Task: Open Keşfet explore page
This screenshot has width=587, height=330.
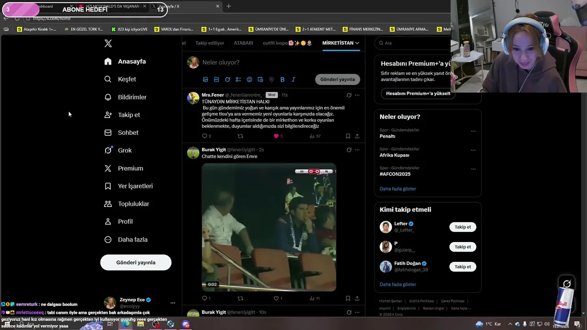Action: coord(120,79)
